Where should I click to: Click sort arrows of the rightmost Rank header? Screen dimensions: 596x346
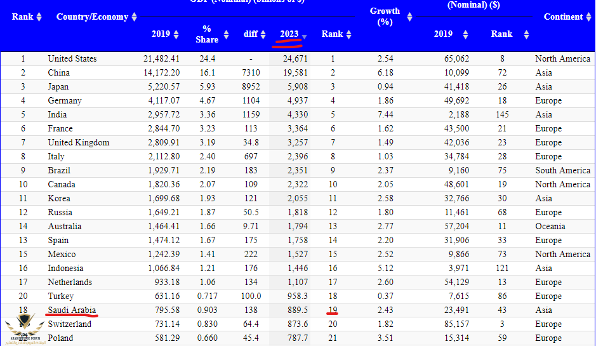(526, 34)
